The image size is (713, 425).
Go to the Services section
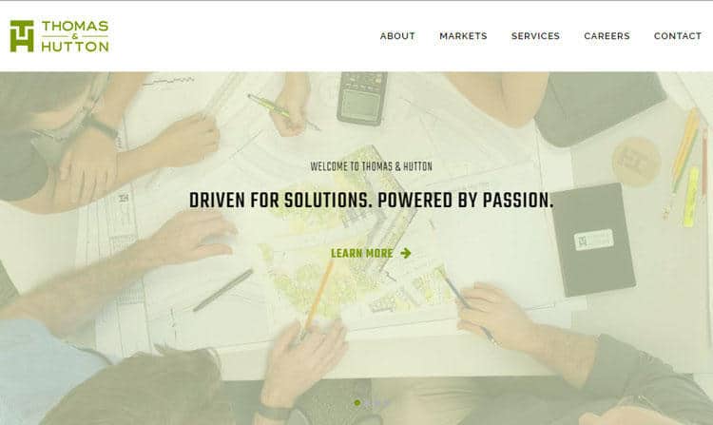(x=535, y=36)
